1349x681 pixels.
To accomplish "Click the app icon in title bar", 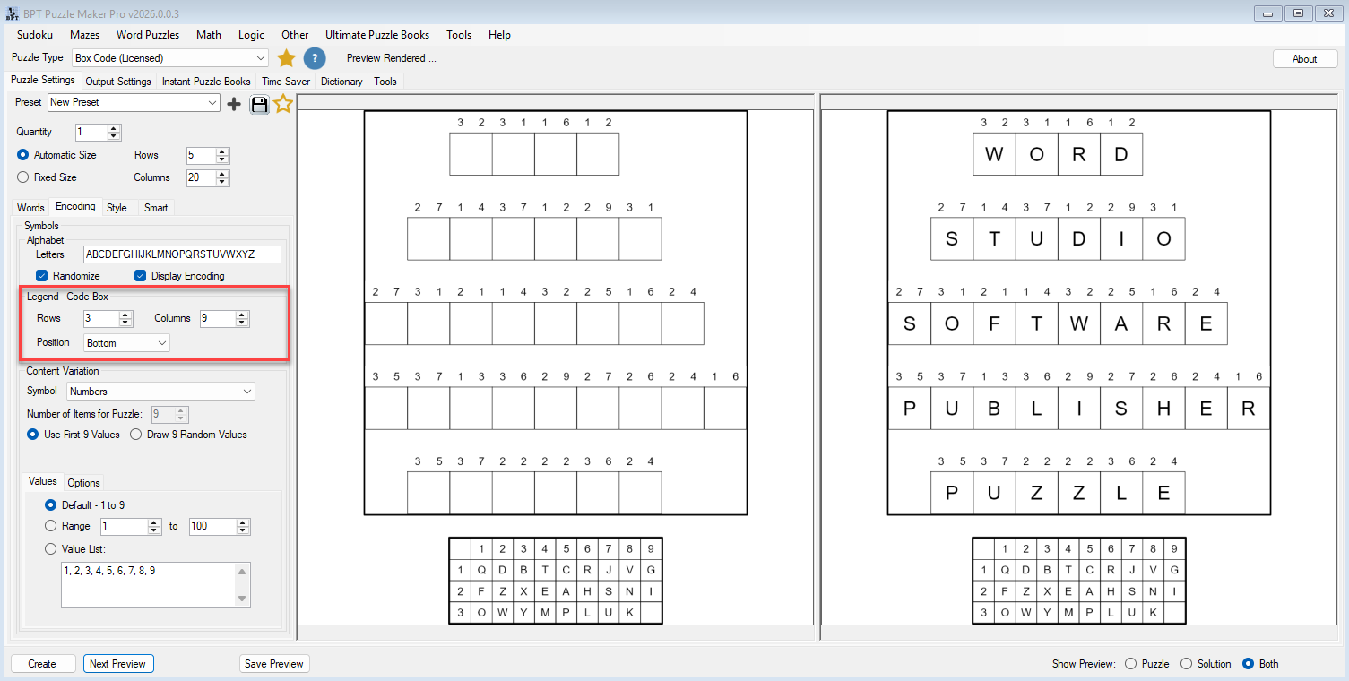I will click(x=11, y=12).
